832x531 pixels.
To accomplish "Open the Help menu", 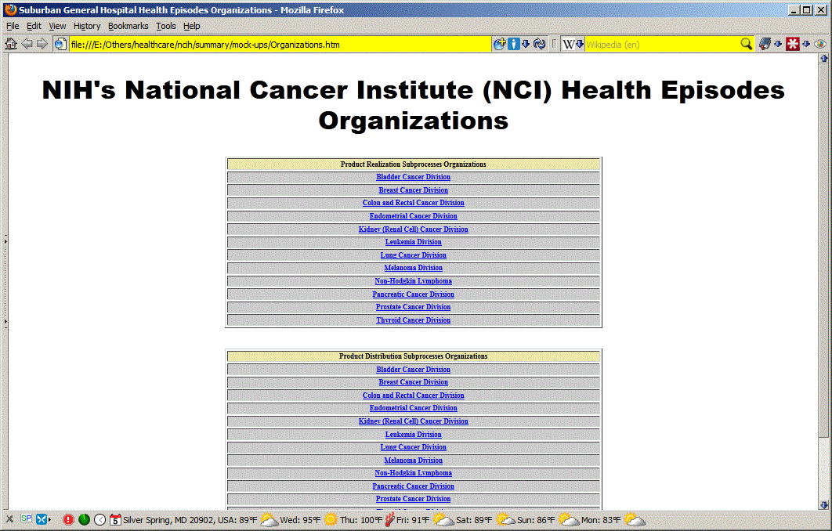I will point(192,26).
